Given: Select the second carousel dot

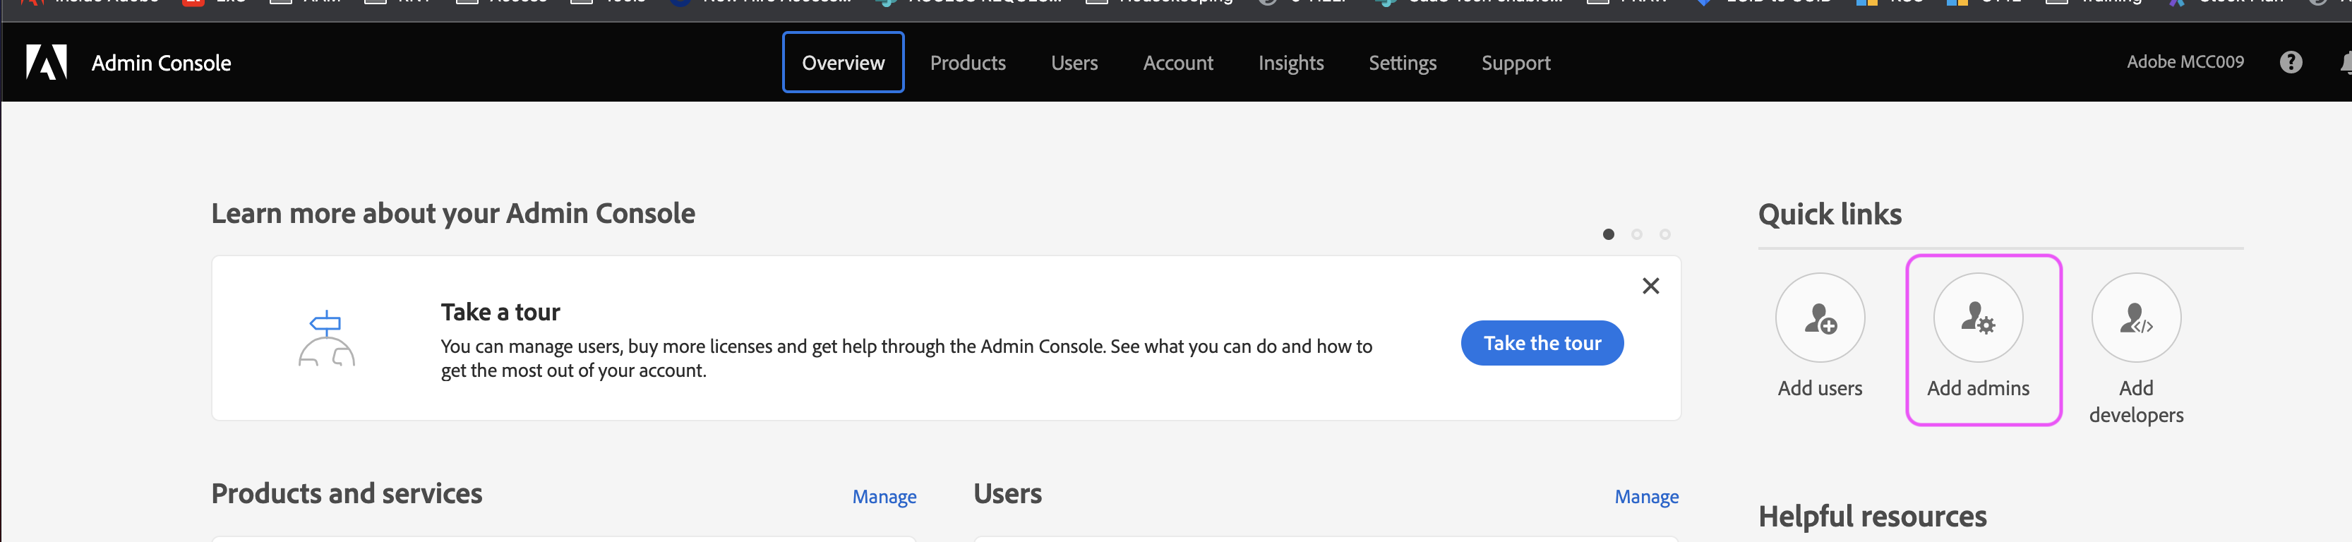Looking at the screenshot, I should pos(1636,234).
